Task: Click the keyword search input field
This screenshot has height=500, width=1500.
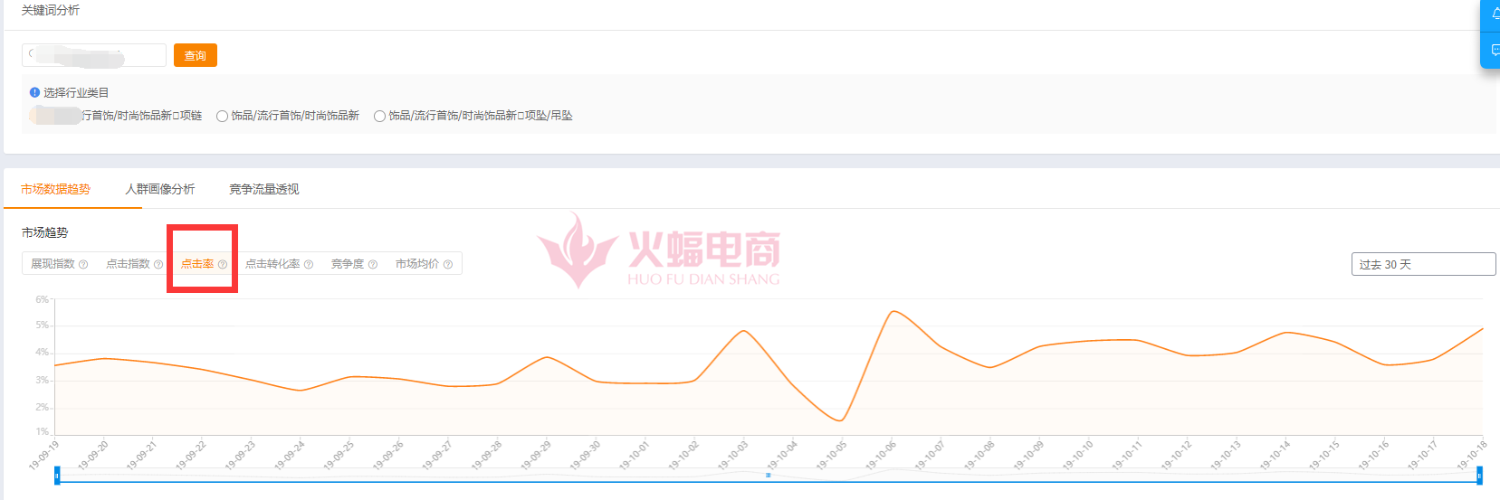Action: coord(93,55)
